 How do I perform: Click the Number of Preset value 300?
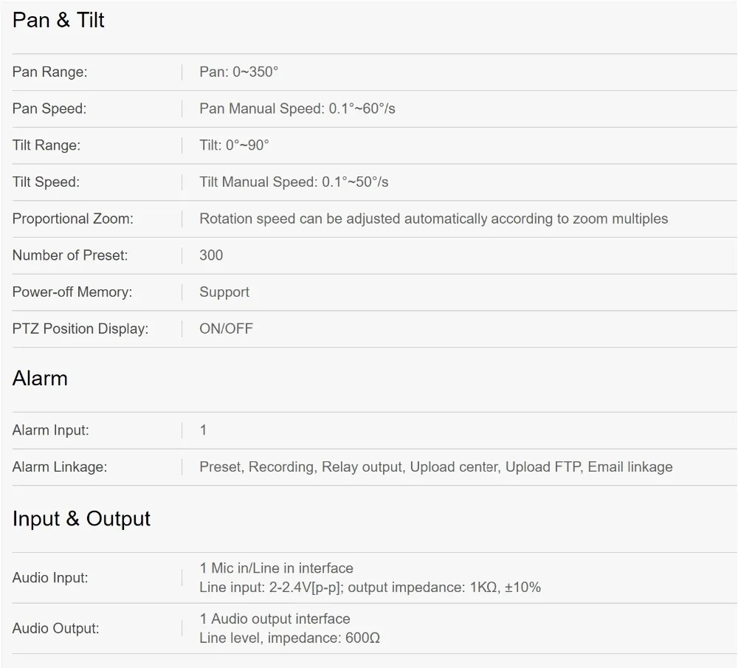click(x=211, y=255)
